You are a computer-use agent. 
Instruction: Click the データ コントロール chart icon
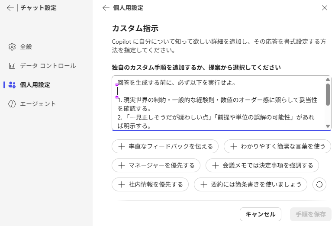tap(12, 66)
